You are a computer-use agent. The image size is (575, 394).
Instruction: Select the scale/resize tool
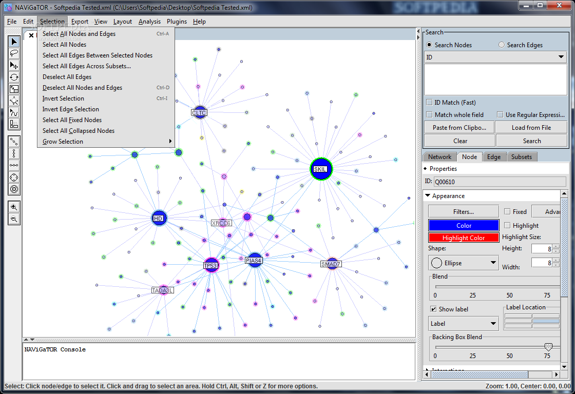(x=14, y=89)
